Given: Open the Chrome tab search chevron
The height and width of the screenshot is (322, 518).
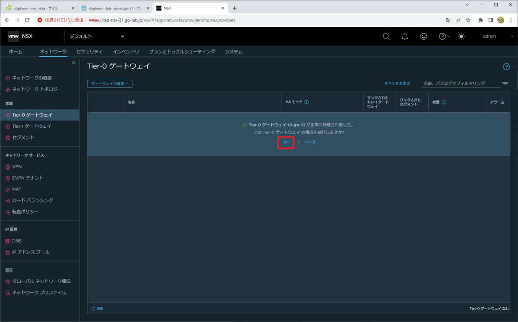Looking at the screenshot, I should [x=467, y=5].
